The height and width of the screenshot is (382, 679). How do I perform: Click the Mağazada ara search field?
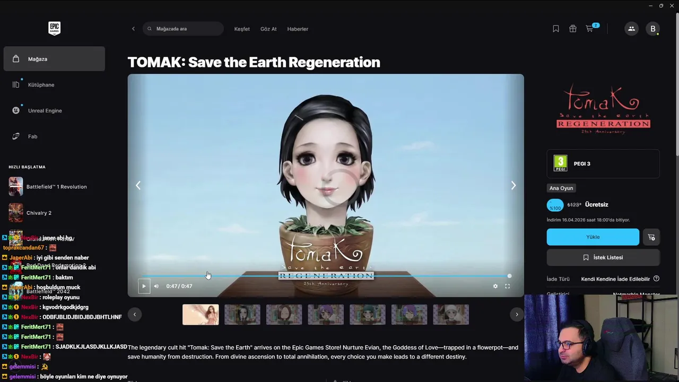183,29
